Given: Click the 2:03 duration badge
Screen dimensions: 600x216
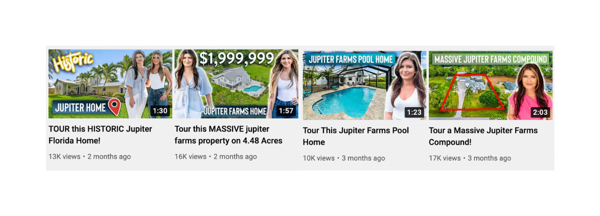Looking at the screenshot, I should coord(540,112).
